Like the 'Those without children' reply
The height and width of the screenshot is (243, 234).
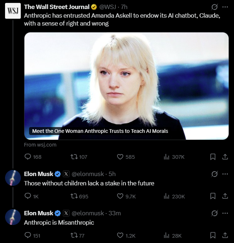click(120, 196)
